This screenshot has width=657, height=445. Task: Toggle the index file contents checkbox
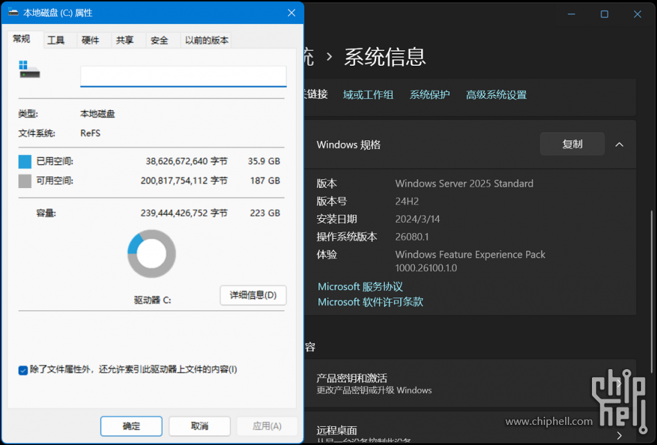pyautogui.click(x=23, y=370)
